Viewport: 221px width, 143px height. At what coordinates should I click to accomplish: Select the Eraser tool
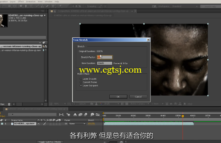pos(47,6)
